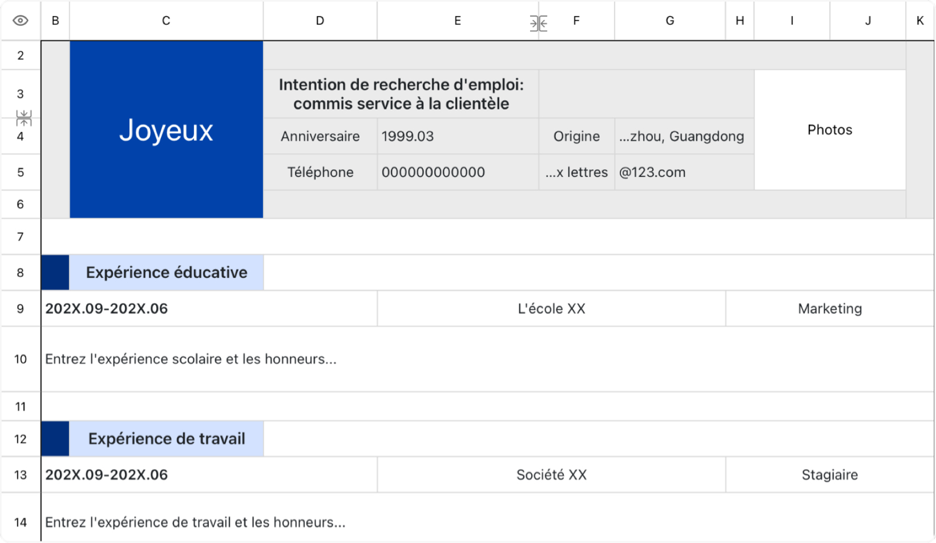The width and height of the screenshot is (936, 543).
Task: Select row 14 header
Action: (x=21, y=522)
